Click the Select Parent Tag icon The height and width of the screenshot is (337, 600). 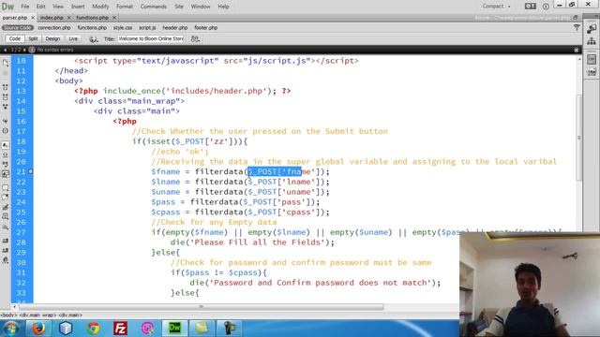(6, 121)
